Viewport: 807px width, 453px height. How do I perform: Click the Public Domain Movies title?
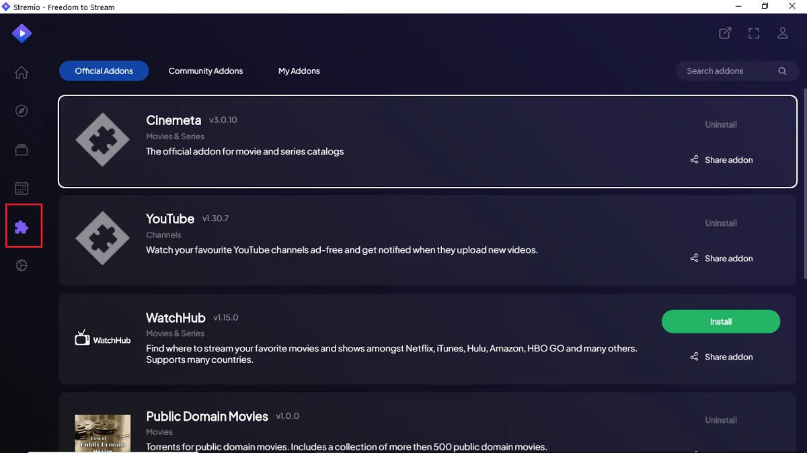[x=207, y=416]
